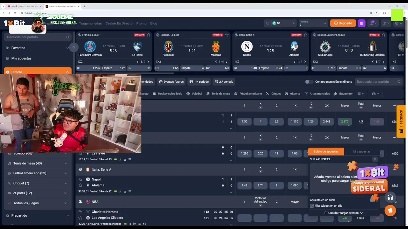
Task: Go to the Promo page
Action: tap(141, 23)
